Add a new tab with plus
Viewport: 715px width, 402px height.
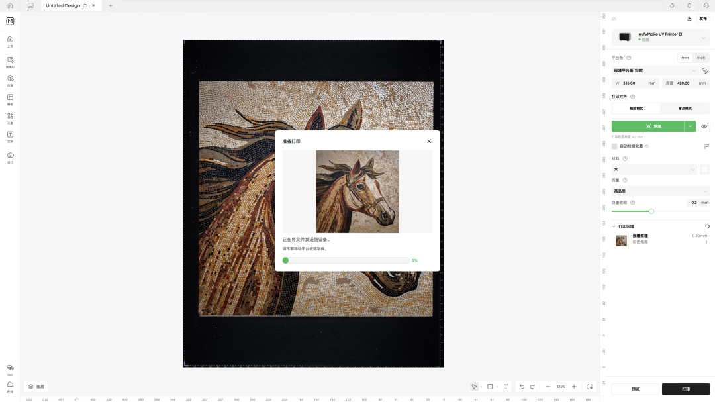pyautogui.click(x=111, y=5)
